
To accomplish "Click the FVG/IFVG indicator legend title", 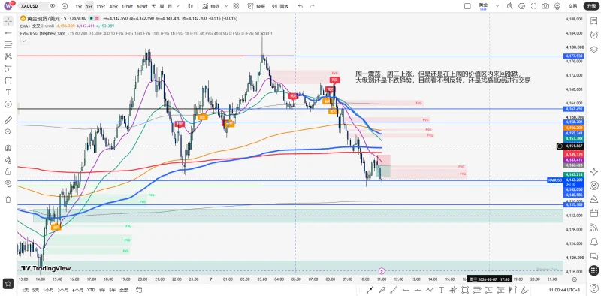I will 44,33.
